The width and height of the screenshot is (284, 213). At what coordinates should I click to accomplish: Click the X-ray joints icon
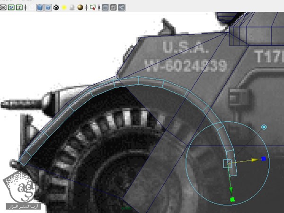pyautogui.click(x=122, y=7)
